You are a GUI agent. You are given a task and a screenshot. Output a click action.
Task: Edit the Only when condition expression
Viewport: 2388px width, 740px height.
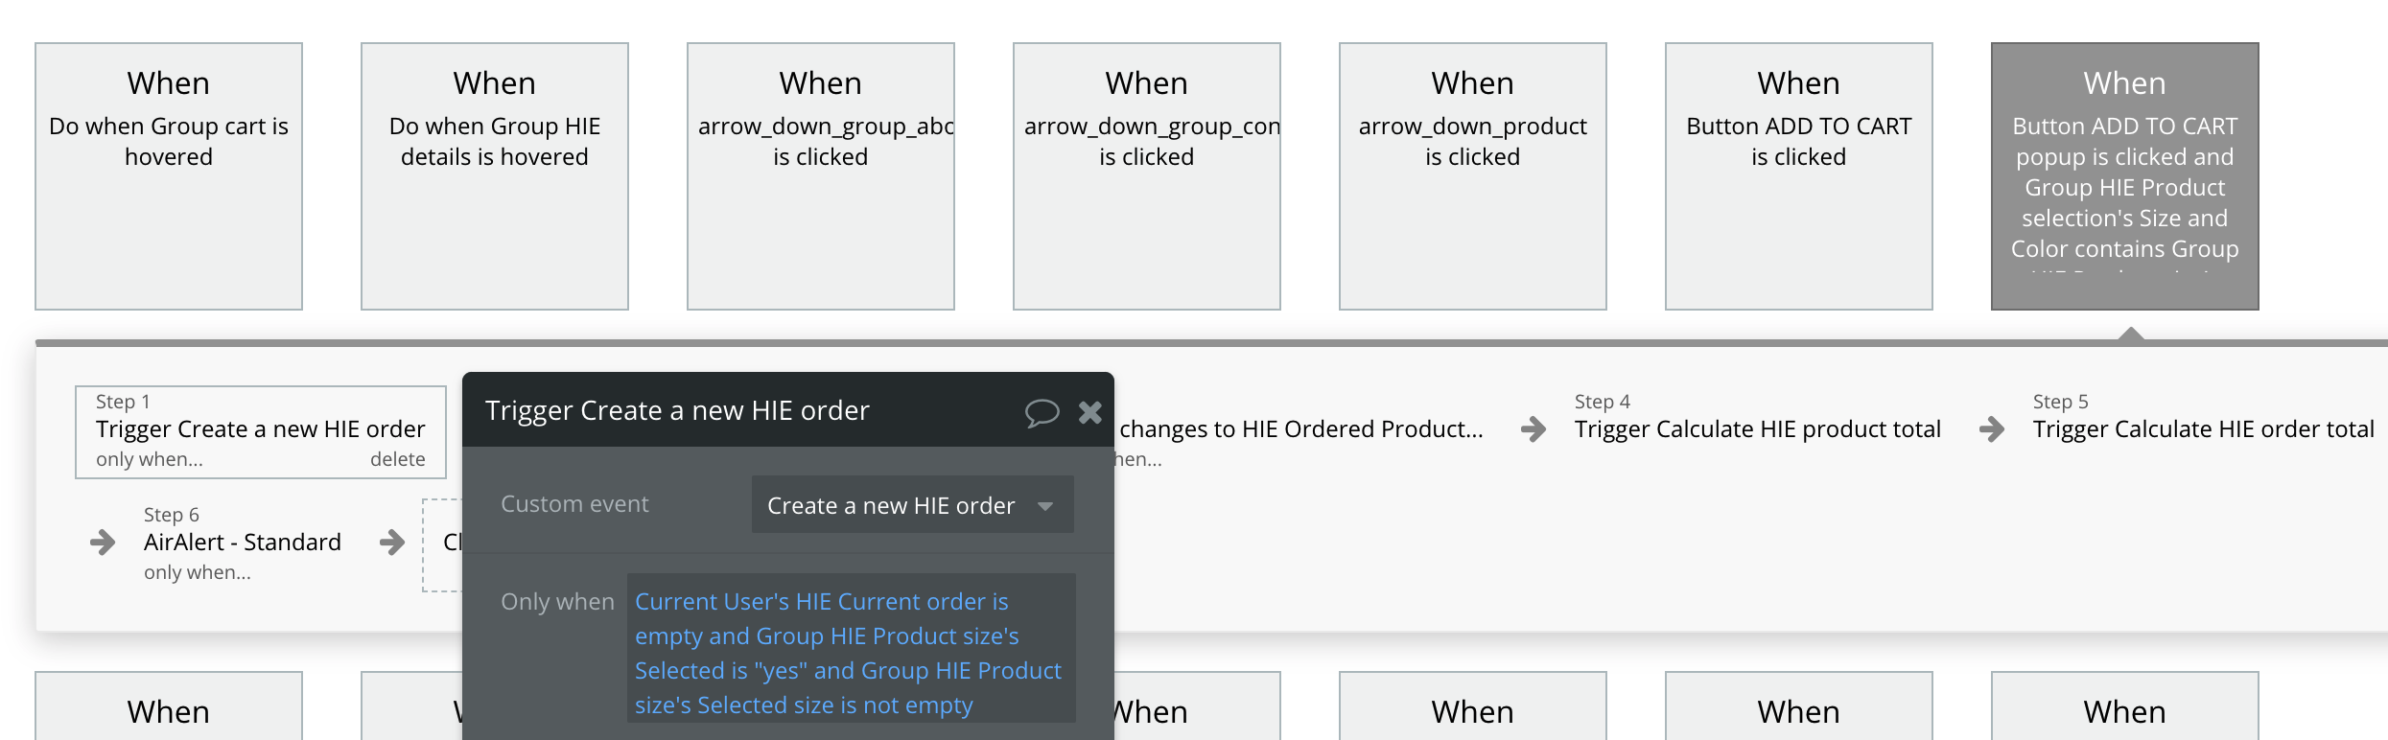(850, 652)
